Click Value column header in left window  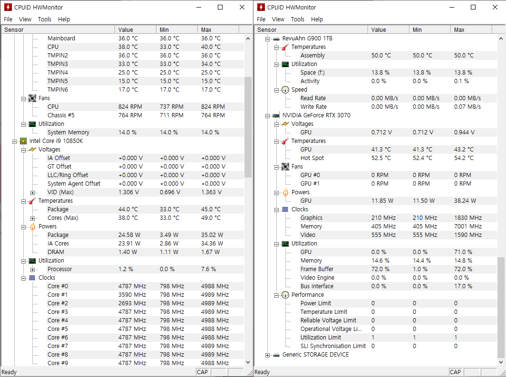pos(136,29)
